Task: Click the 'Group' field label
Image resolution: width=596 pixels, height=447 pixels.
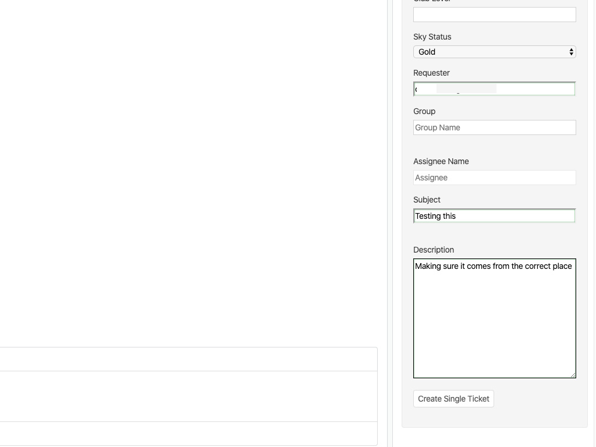Action: coord(424,111)
